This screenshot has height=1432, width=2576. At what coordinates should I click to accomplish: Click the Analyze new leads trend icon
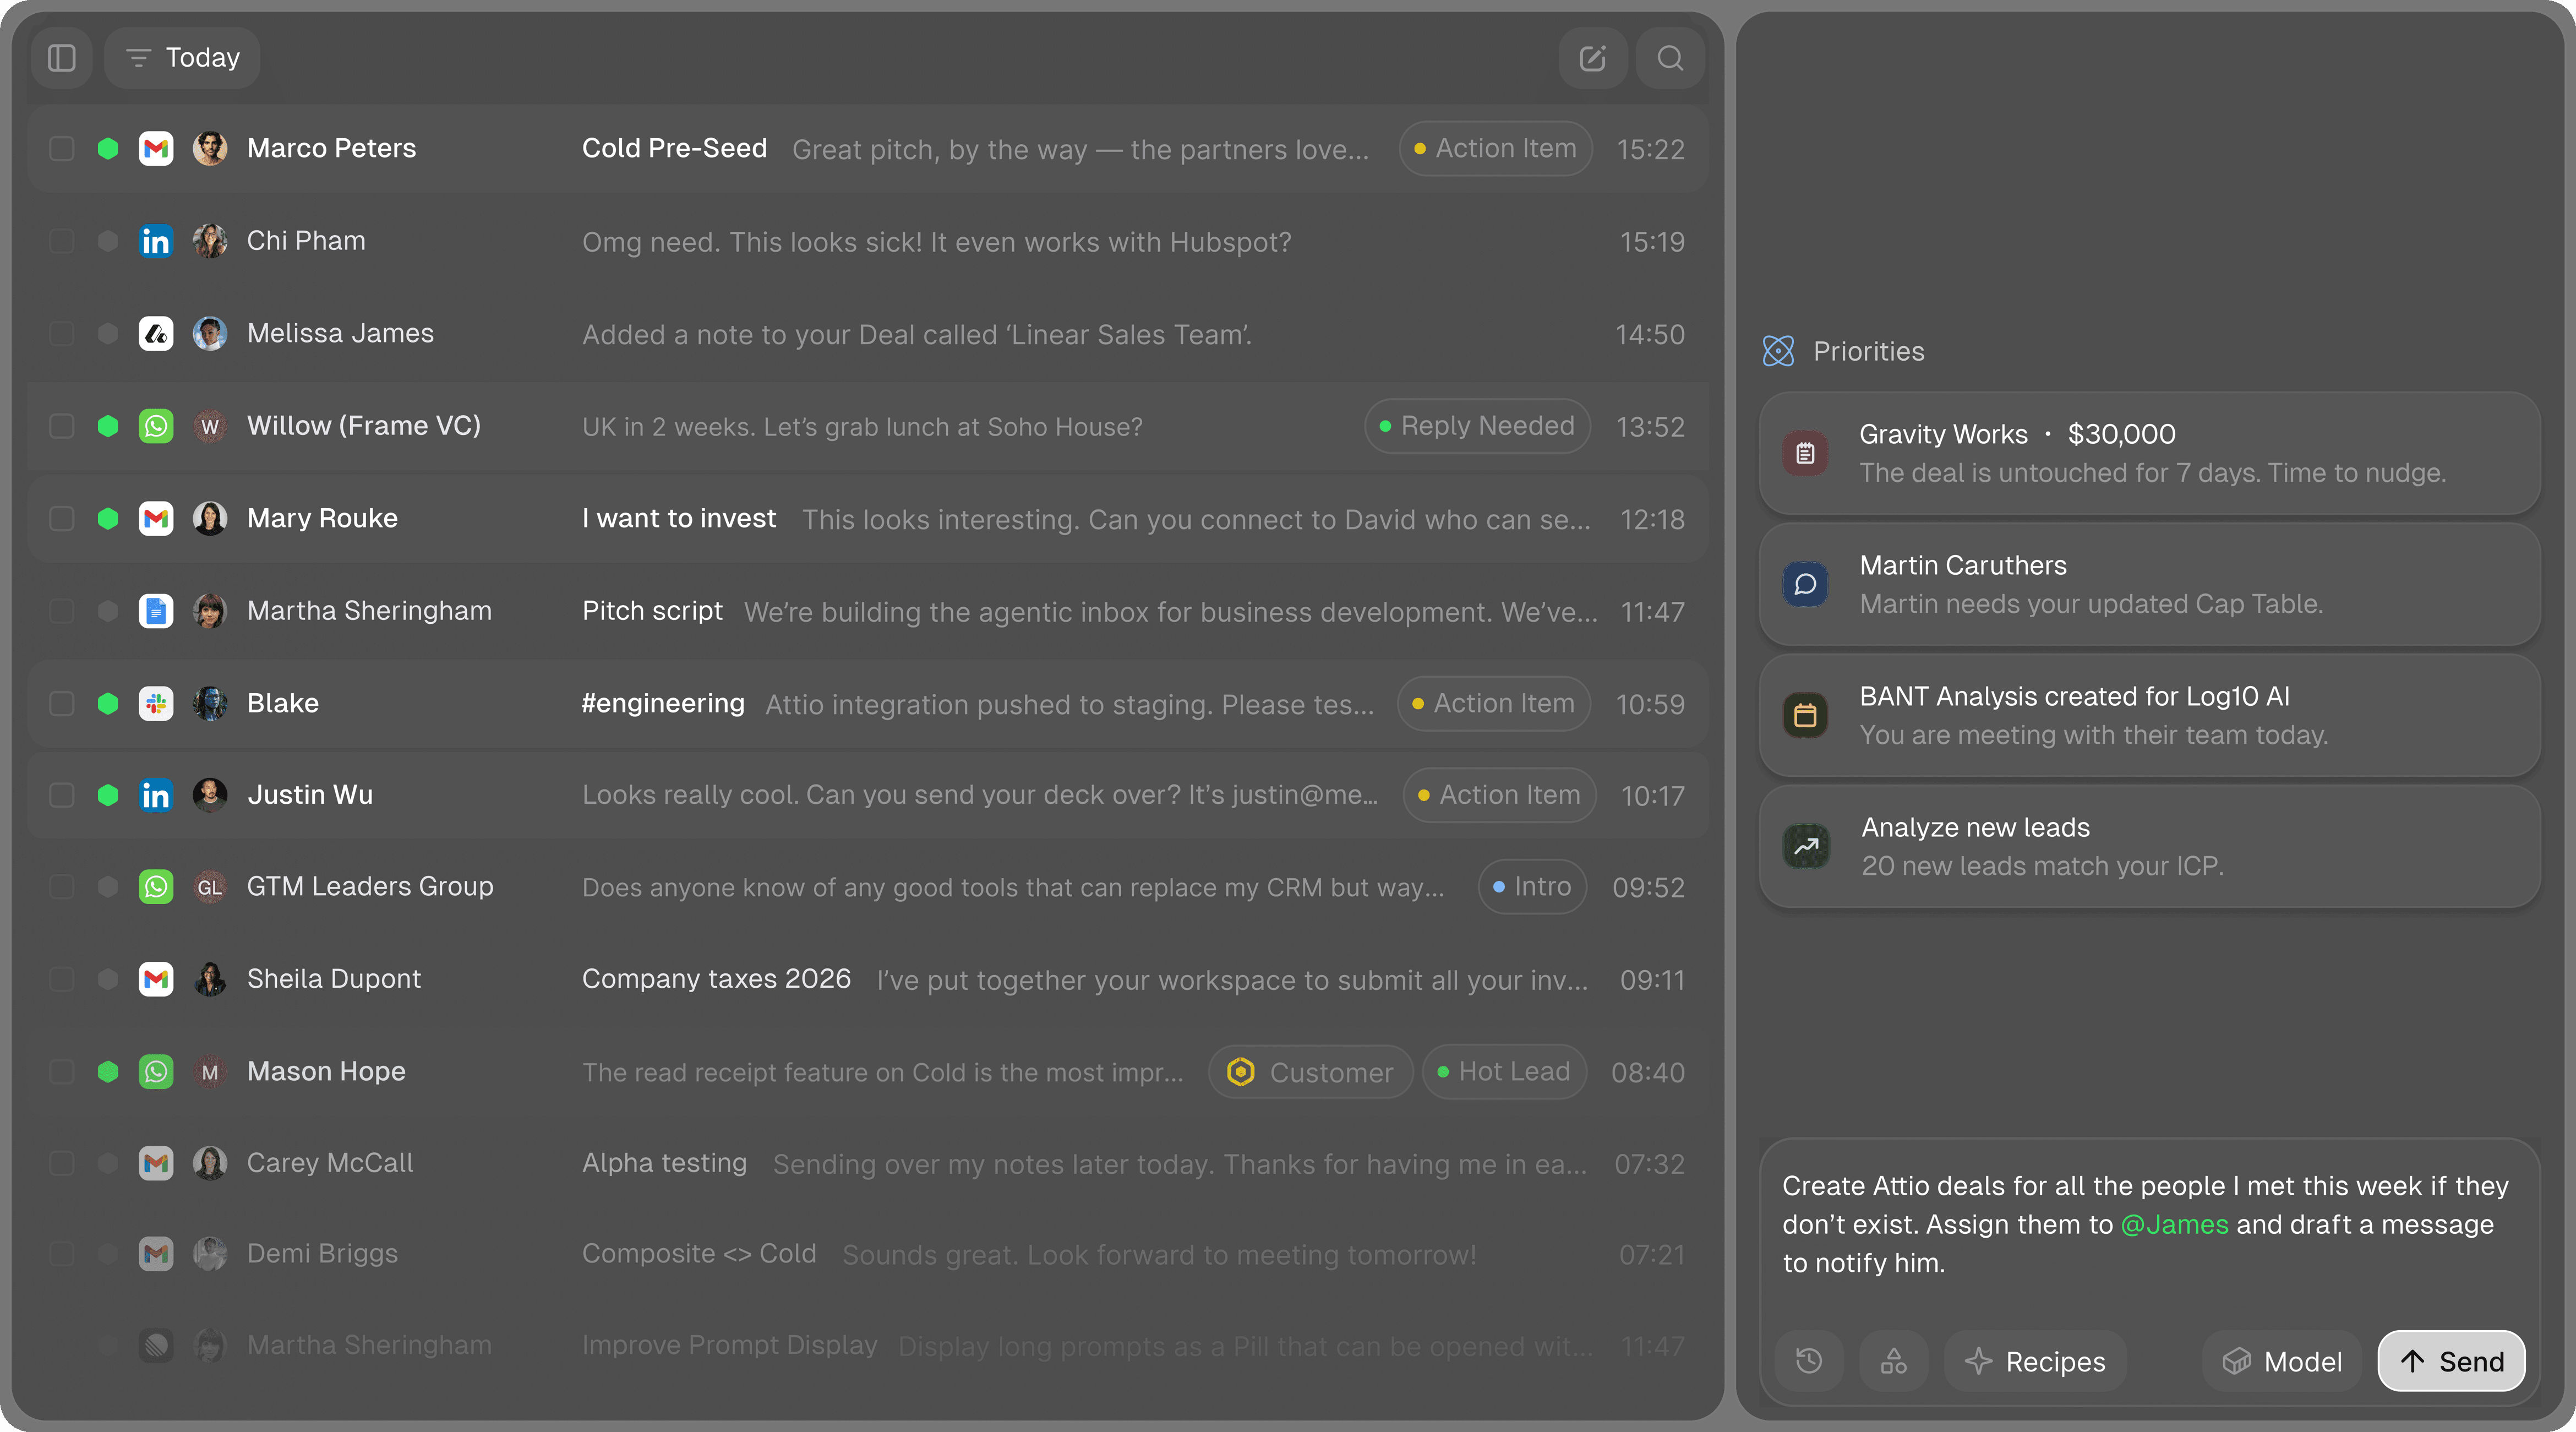[x=1806, y=846]
